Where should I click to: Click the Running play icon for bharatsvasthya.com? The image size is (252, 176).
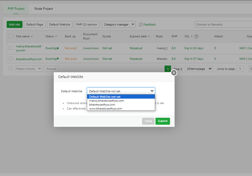tap(58, 59)
